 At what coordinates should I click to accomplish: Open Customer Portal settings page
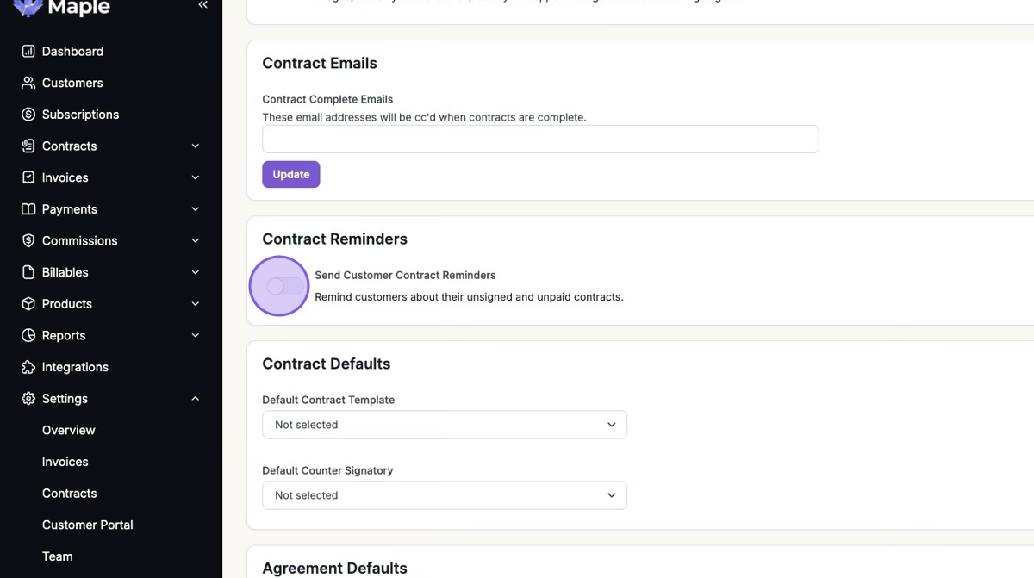[87, 525]
